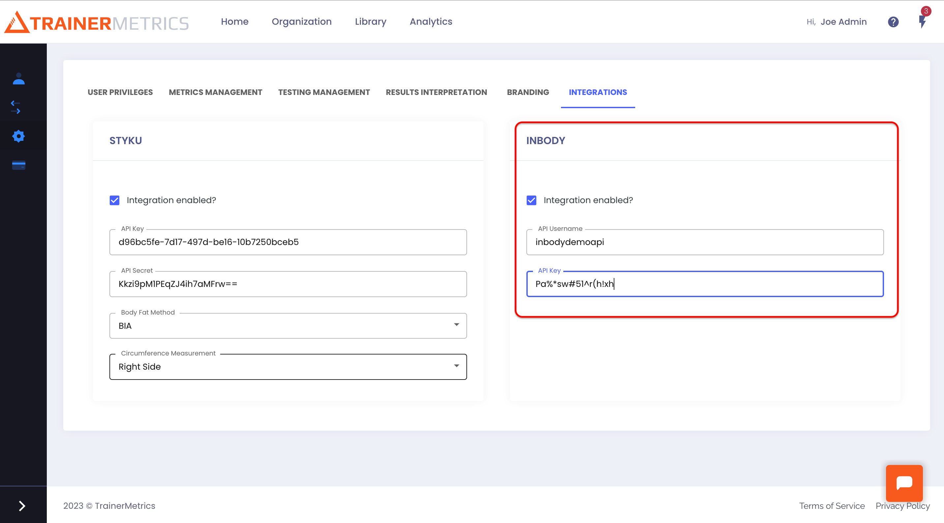The image size is (944, 523).
Task: Click the Joe Admin user name
Action: pos(843,22)
